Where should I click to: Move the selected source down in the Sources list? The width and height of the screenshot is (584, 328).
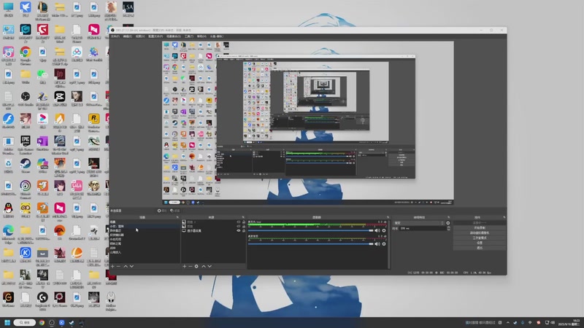210,266
